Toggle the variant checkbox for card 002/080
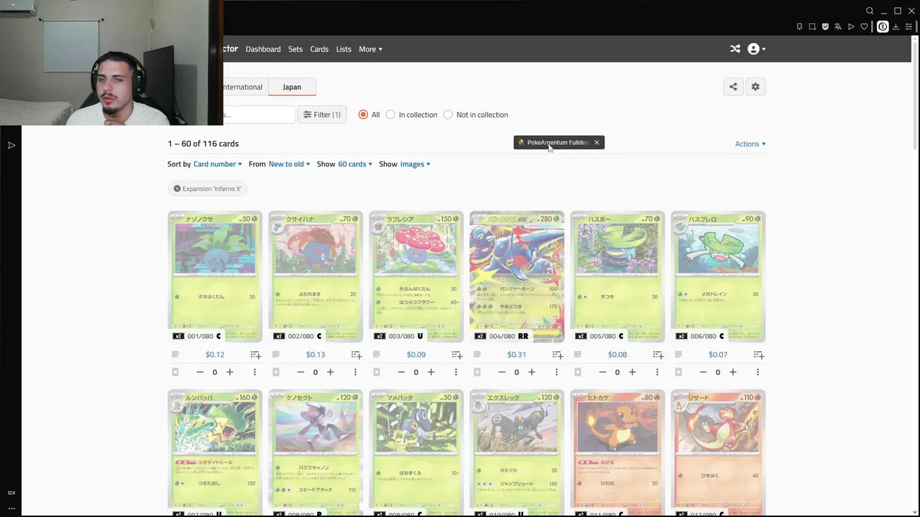Image resolution: width=920 pixels, height=517 pixels. click(275, 372)
